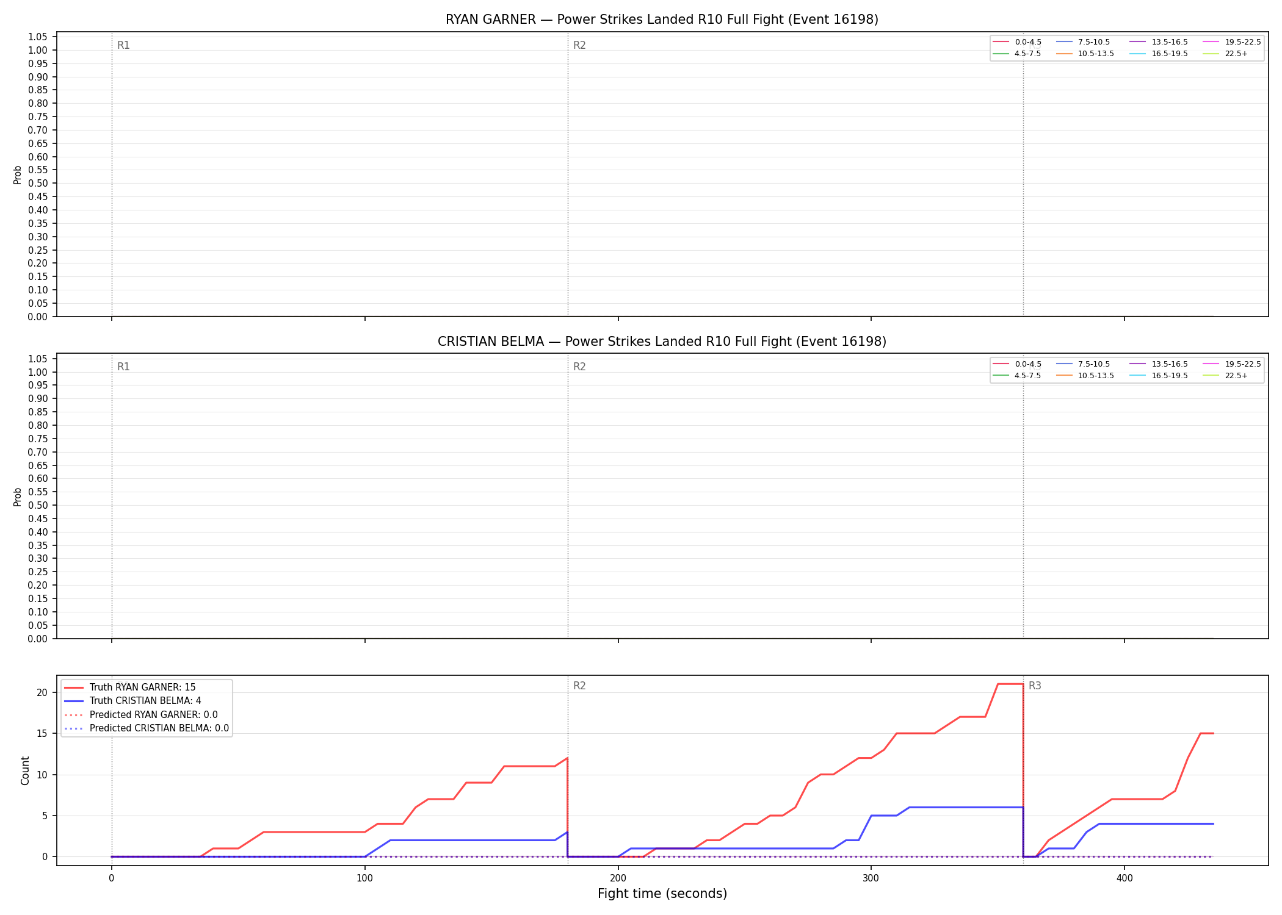The width and height of the screenshot is (1282, 915).
Task: Click the R2 round marker in the Count chart
Action: click(579, 686)
